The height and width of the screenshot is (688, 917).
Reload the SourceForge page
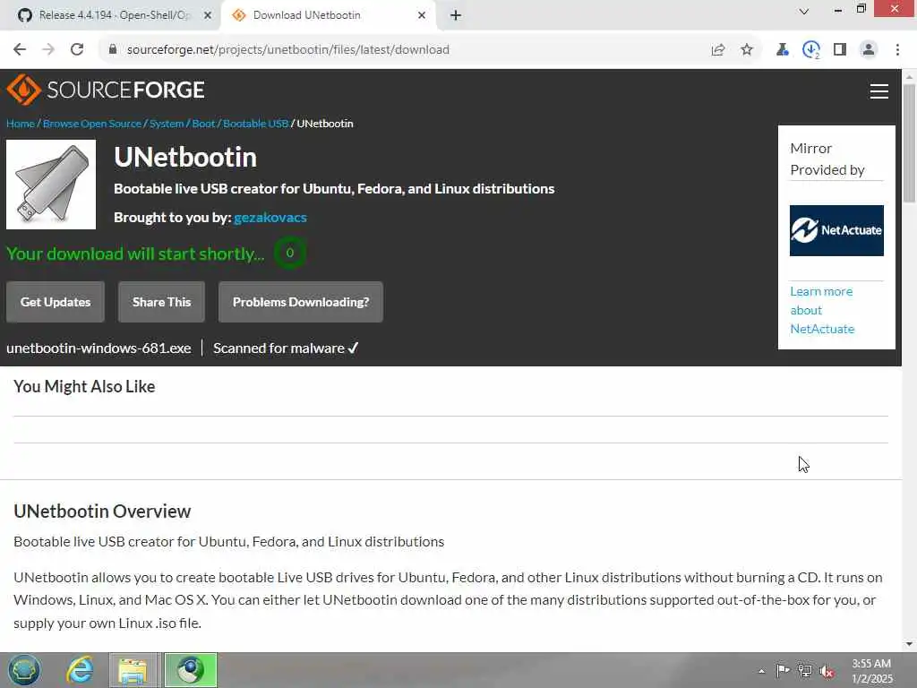point(77,50)
